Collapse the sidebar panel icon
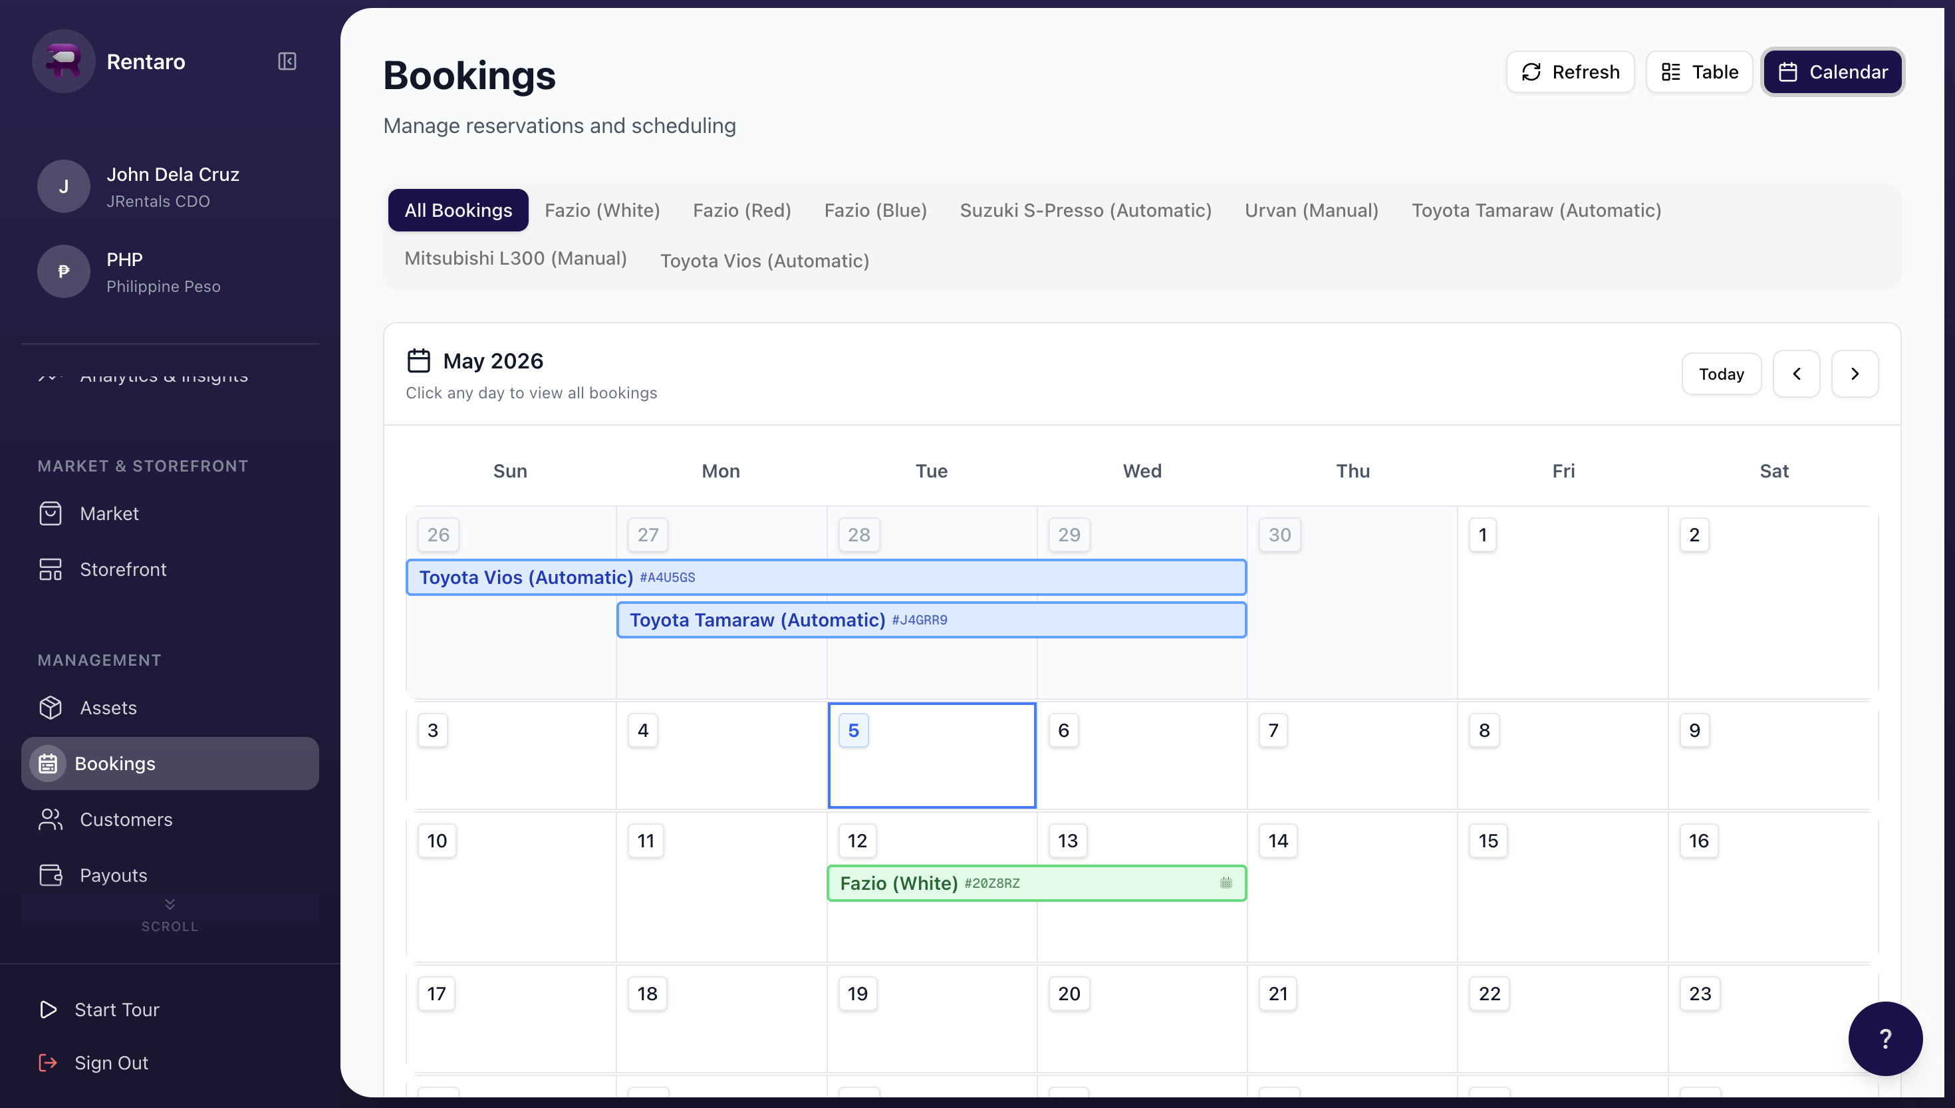Image resolution: width=1955 pixels, height=1108 pixels. (287, 61)
